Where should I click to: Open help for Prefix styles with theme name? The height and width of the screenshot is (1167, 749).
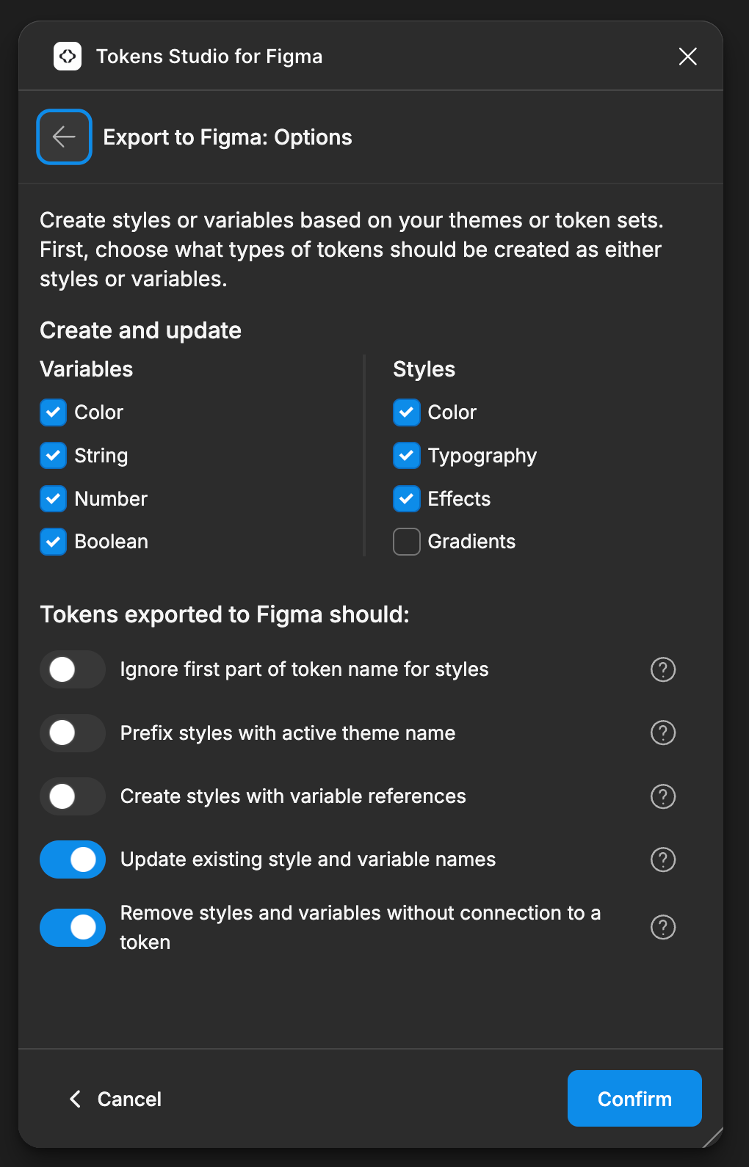663,732
